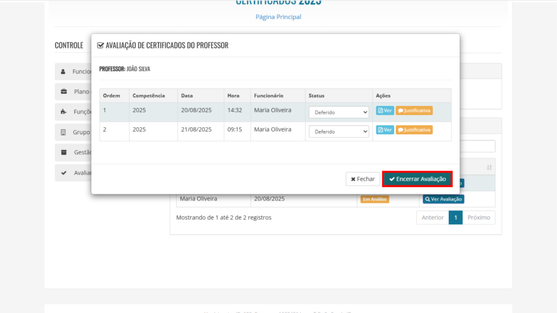The image size is (557, 313).
Task: Click the date 20/08/2025 in the dialog table
Action: tap(196, 110)
